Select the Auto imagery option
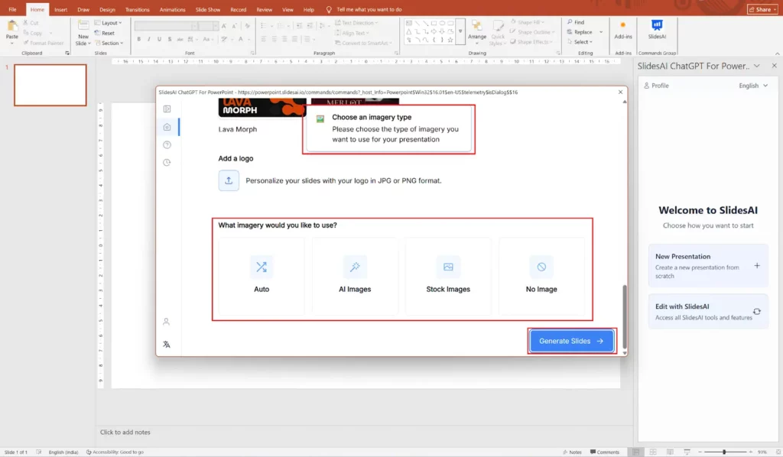 [x=262, y=276]
